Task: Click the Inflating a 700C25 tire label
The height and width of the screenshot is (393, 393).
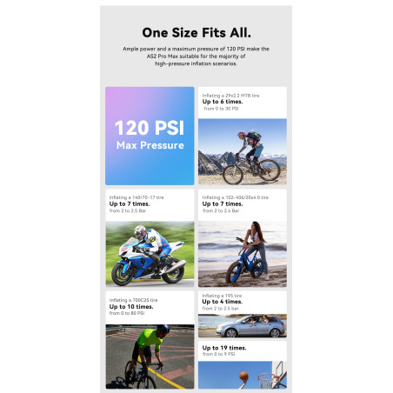Action: 133,300
